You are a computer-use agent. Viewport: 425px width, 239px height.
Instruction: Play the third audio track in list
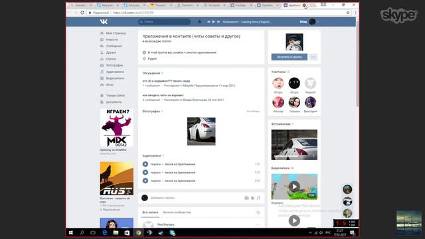tap(145, 181)
